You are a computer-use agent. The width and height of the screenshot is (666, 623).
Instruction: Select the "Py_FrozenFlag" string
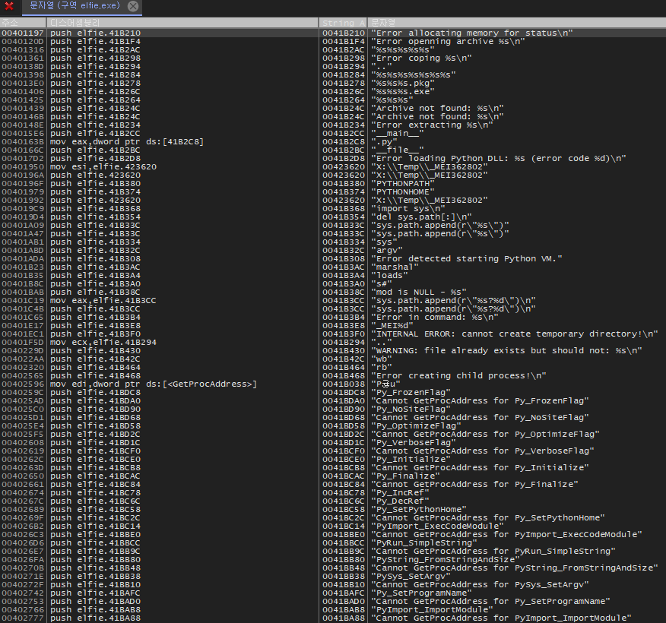click(411, 393)
